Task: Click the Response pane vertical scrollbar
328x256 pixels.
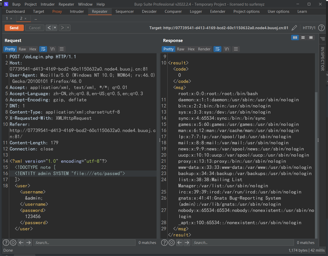Action: (x=316, y=165)
